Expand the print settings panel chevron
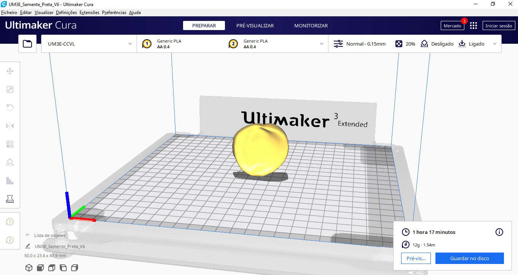This screenshot has width=518, height=275. (x=495, y=44)
